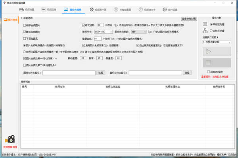Toggle the 每次选取 checkbox

83,25
